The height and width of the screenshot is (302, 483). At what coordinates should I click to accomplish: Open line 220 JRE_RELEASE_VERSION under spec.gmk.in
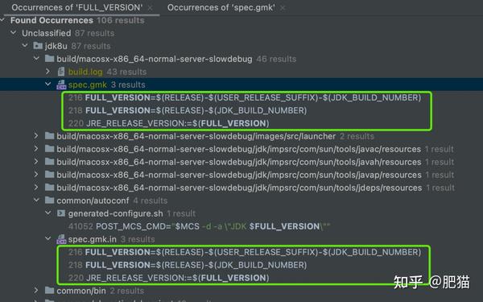coord(168,278)
